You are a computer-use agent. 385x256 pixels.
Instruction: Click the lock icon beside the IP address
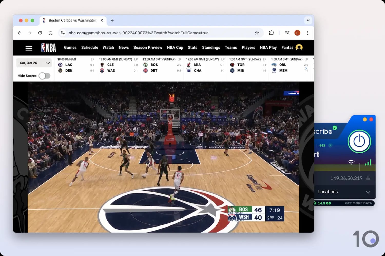click(x=368, y=178)
